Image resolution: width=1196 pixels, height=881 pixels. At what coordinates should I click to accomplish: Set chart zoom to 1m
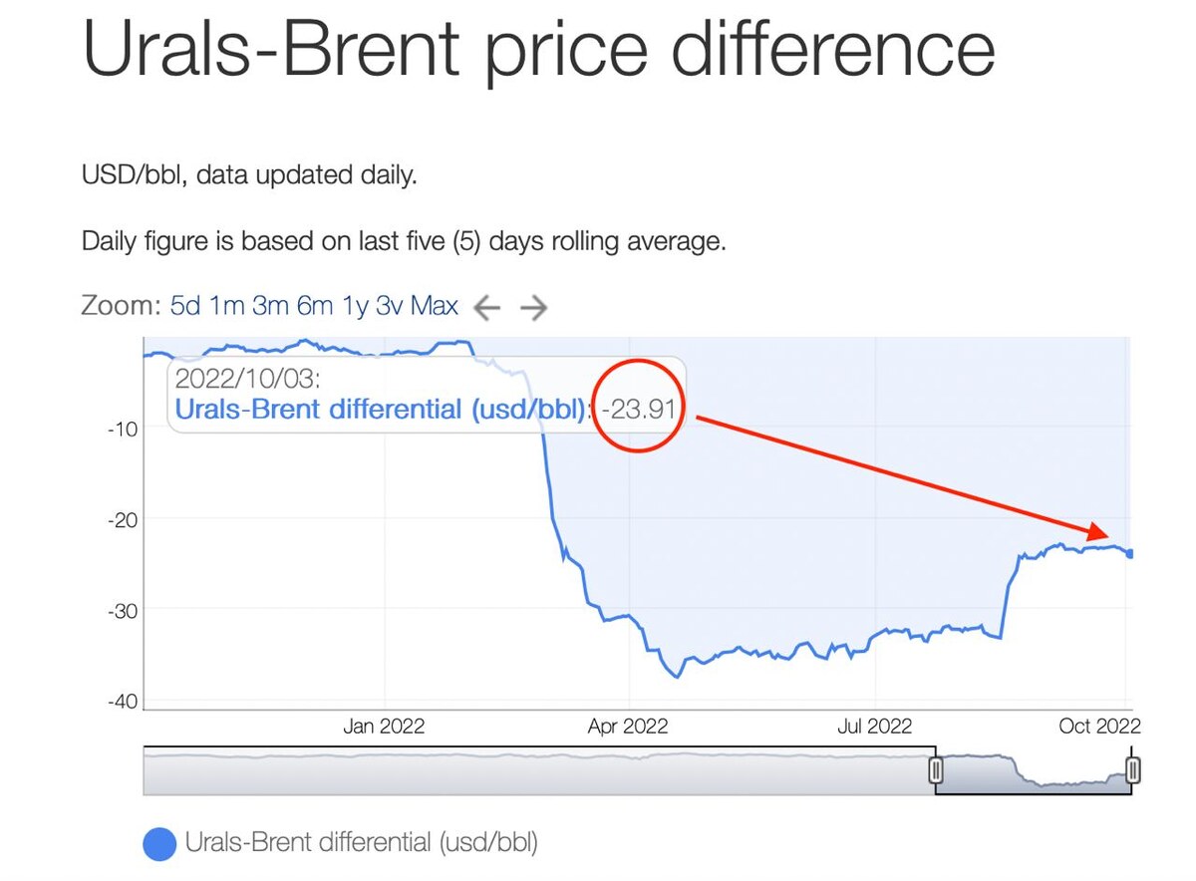[227, 306]
